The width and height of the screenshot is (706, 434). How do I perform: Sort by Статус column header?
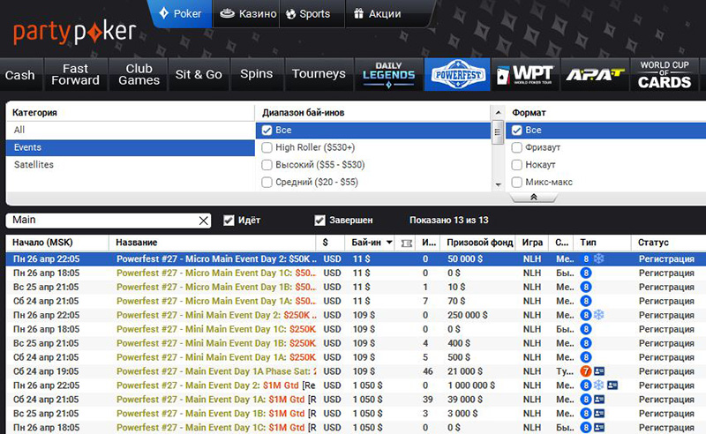click(669, 243)
